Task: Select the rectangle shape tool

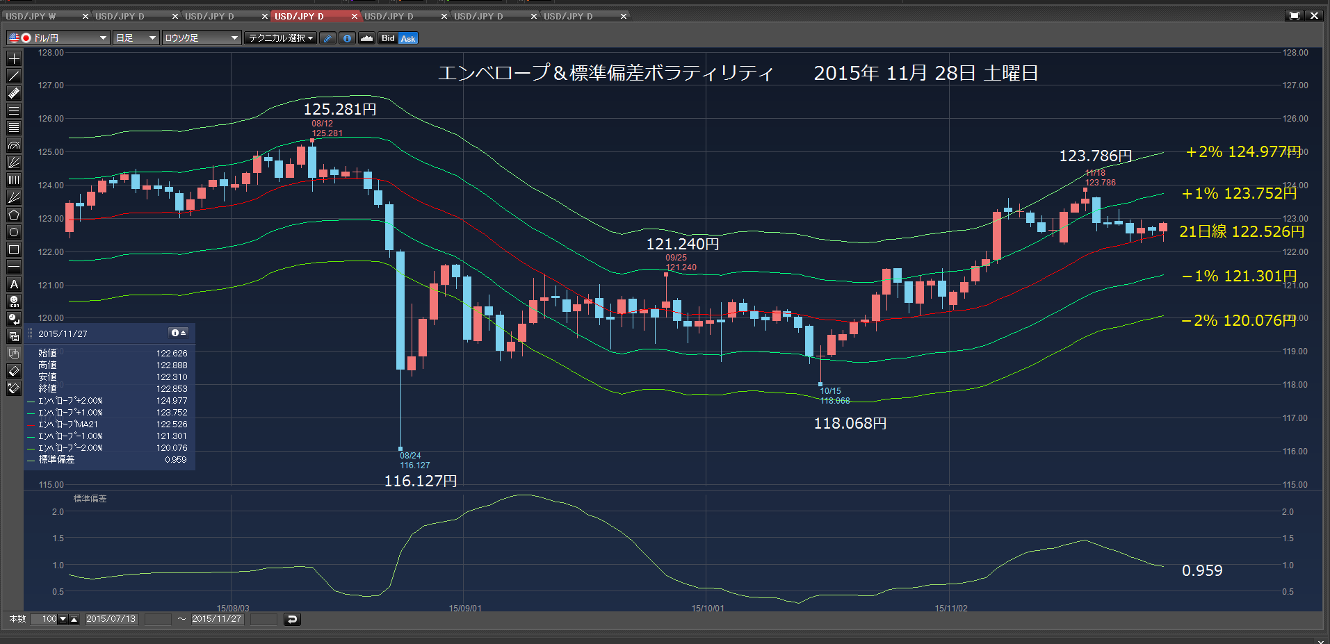Action: pos(14,249)
